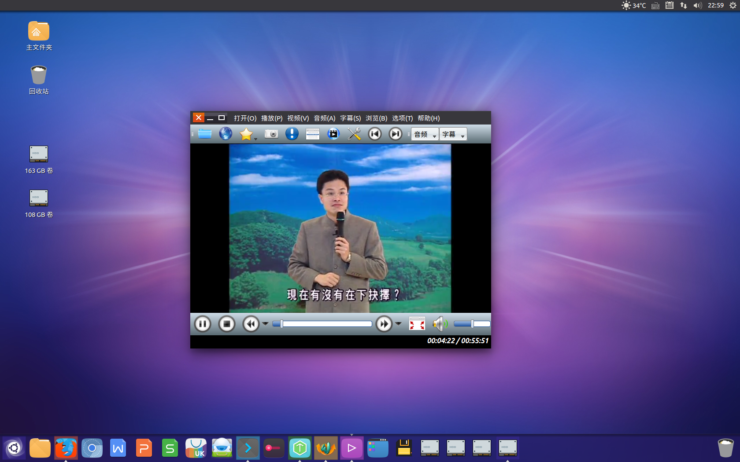This screenshot has height=462, width=740.
Task: Stop the video playback
Action: point(227,324)
